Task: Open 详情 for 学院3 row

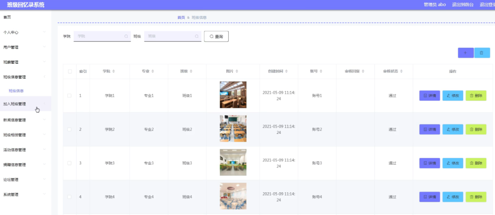Action: coord(429,163)
